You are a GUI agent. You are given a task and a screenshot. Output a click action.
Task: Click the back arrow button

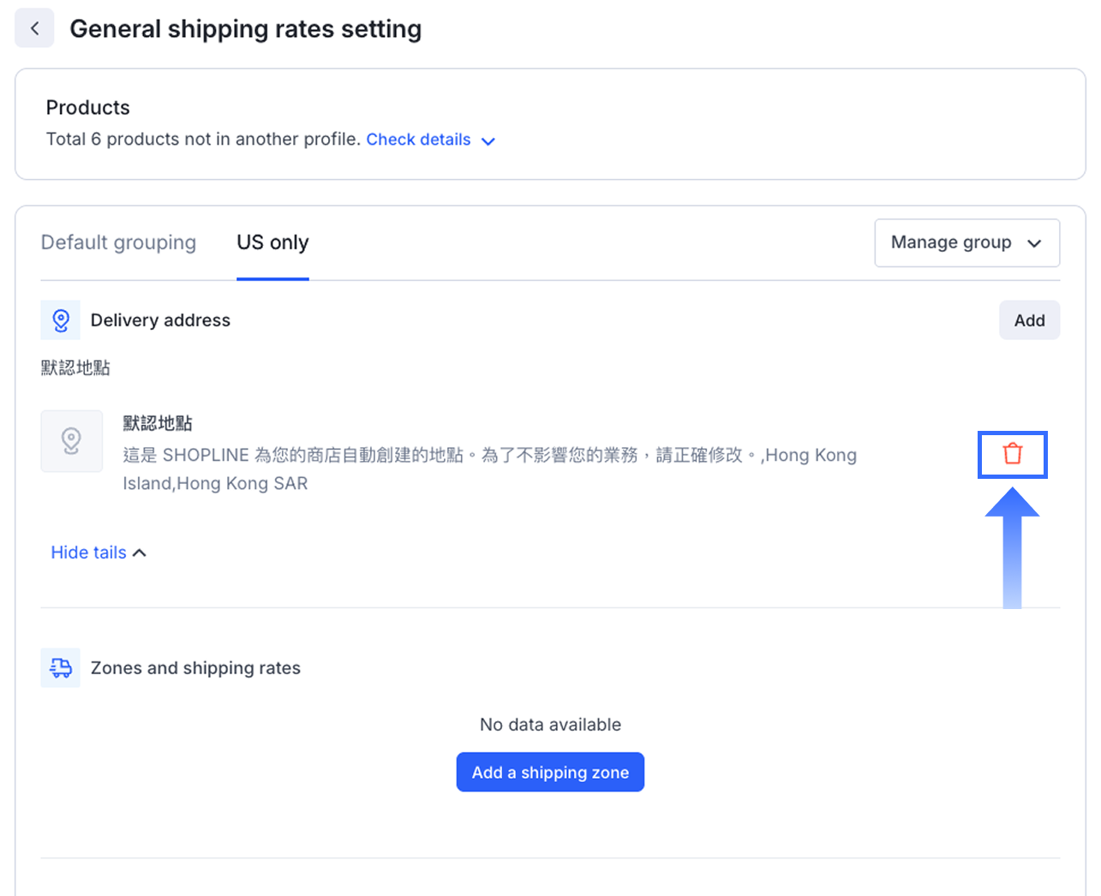34,29
